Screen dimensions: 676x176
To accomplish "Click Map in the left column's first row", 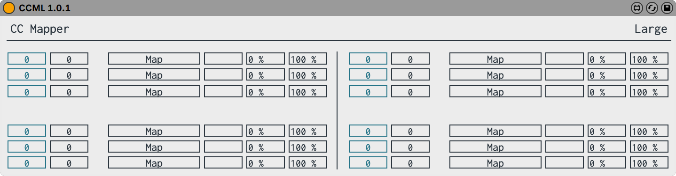I will coord(154,59).
